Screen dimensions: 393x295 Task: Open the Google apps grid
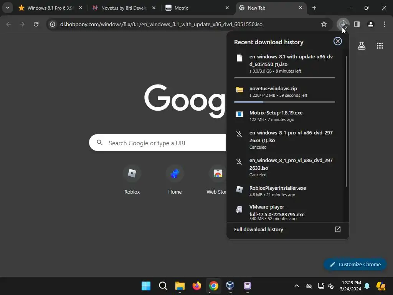point(380,46)
